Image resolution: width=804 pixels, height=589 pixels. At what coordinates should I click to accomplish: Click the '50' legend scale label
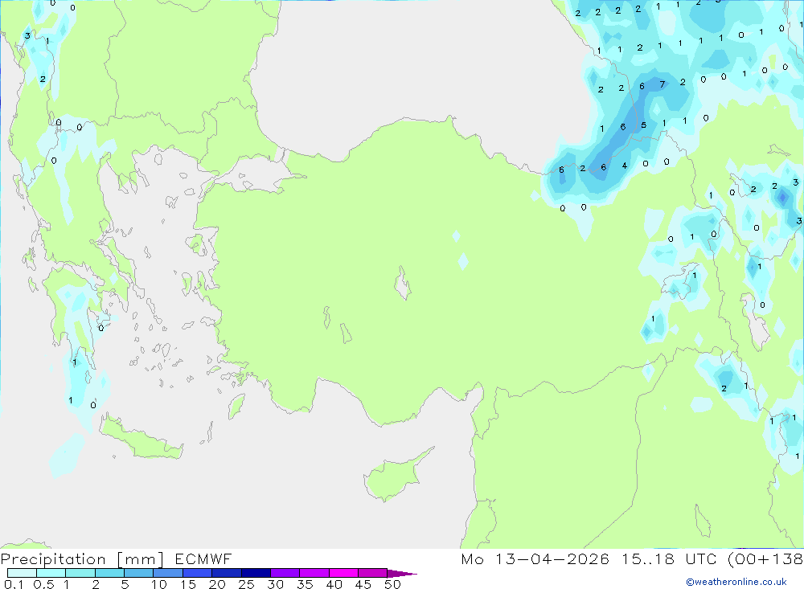tap(392, 584)
